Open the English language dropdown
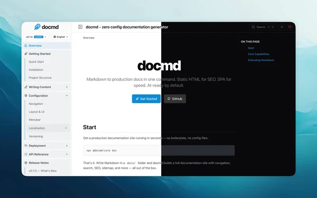 click(x=61, y=37)
